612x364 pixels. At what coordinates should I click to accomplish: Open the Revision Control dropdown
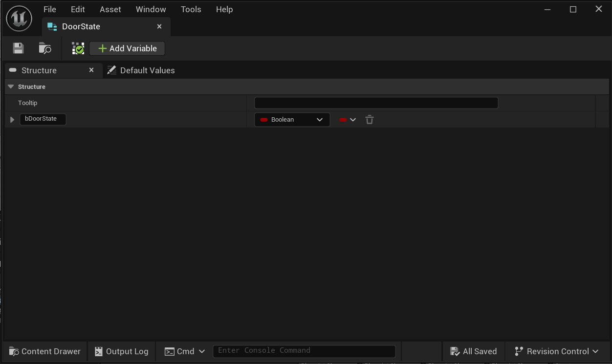[557, 351]
